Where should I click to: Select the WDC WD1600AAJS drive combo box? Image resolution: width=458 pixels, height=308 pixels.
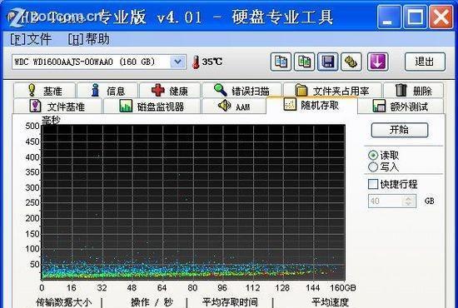99,62
